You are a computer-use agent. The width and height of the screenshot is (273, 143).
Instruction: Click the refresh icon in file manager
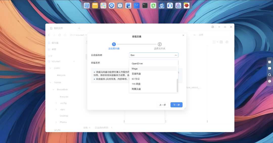coord(60,35)
